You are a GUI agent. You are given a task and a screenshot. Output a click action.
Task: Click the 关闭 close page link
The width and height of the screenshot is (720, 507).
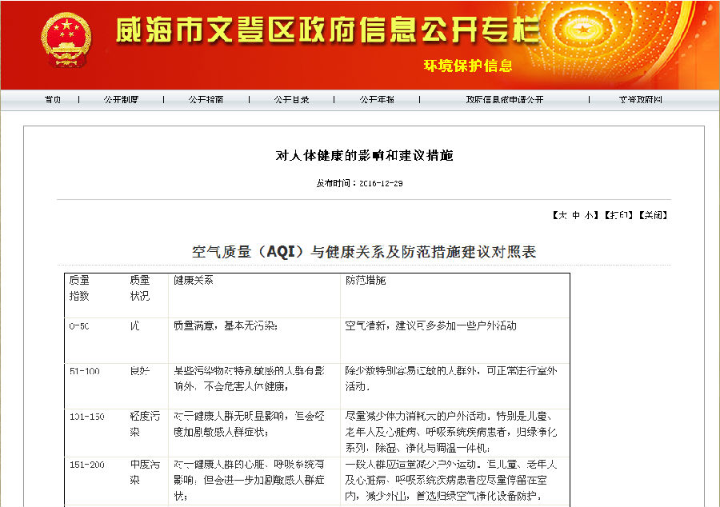(653, 215)
